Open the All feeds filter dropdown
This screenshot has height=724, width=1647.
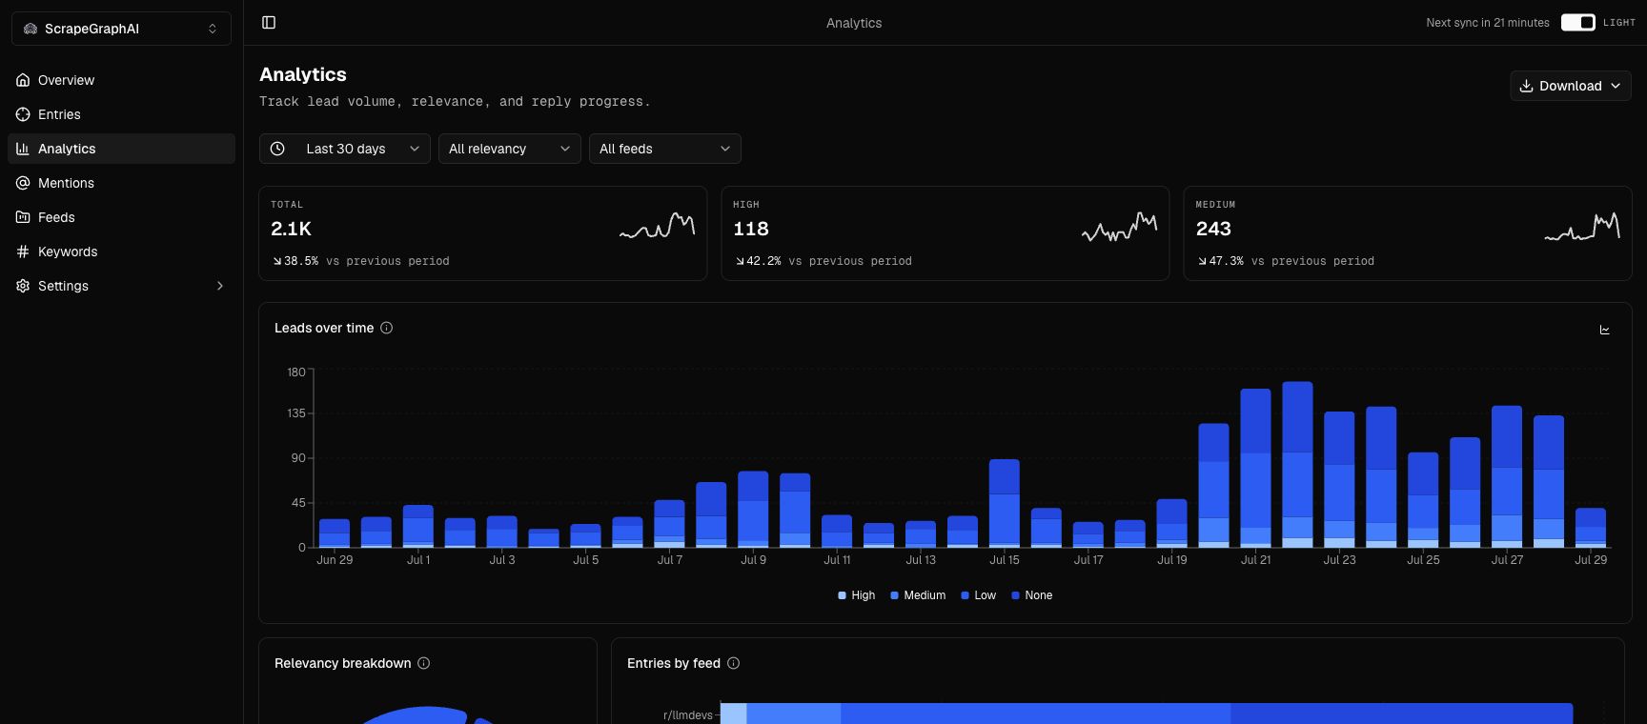[665, 149]
